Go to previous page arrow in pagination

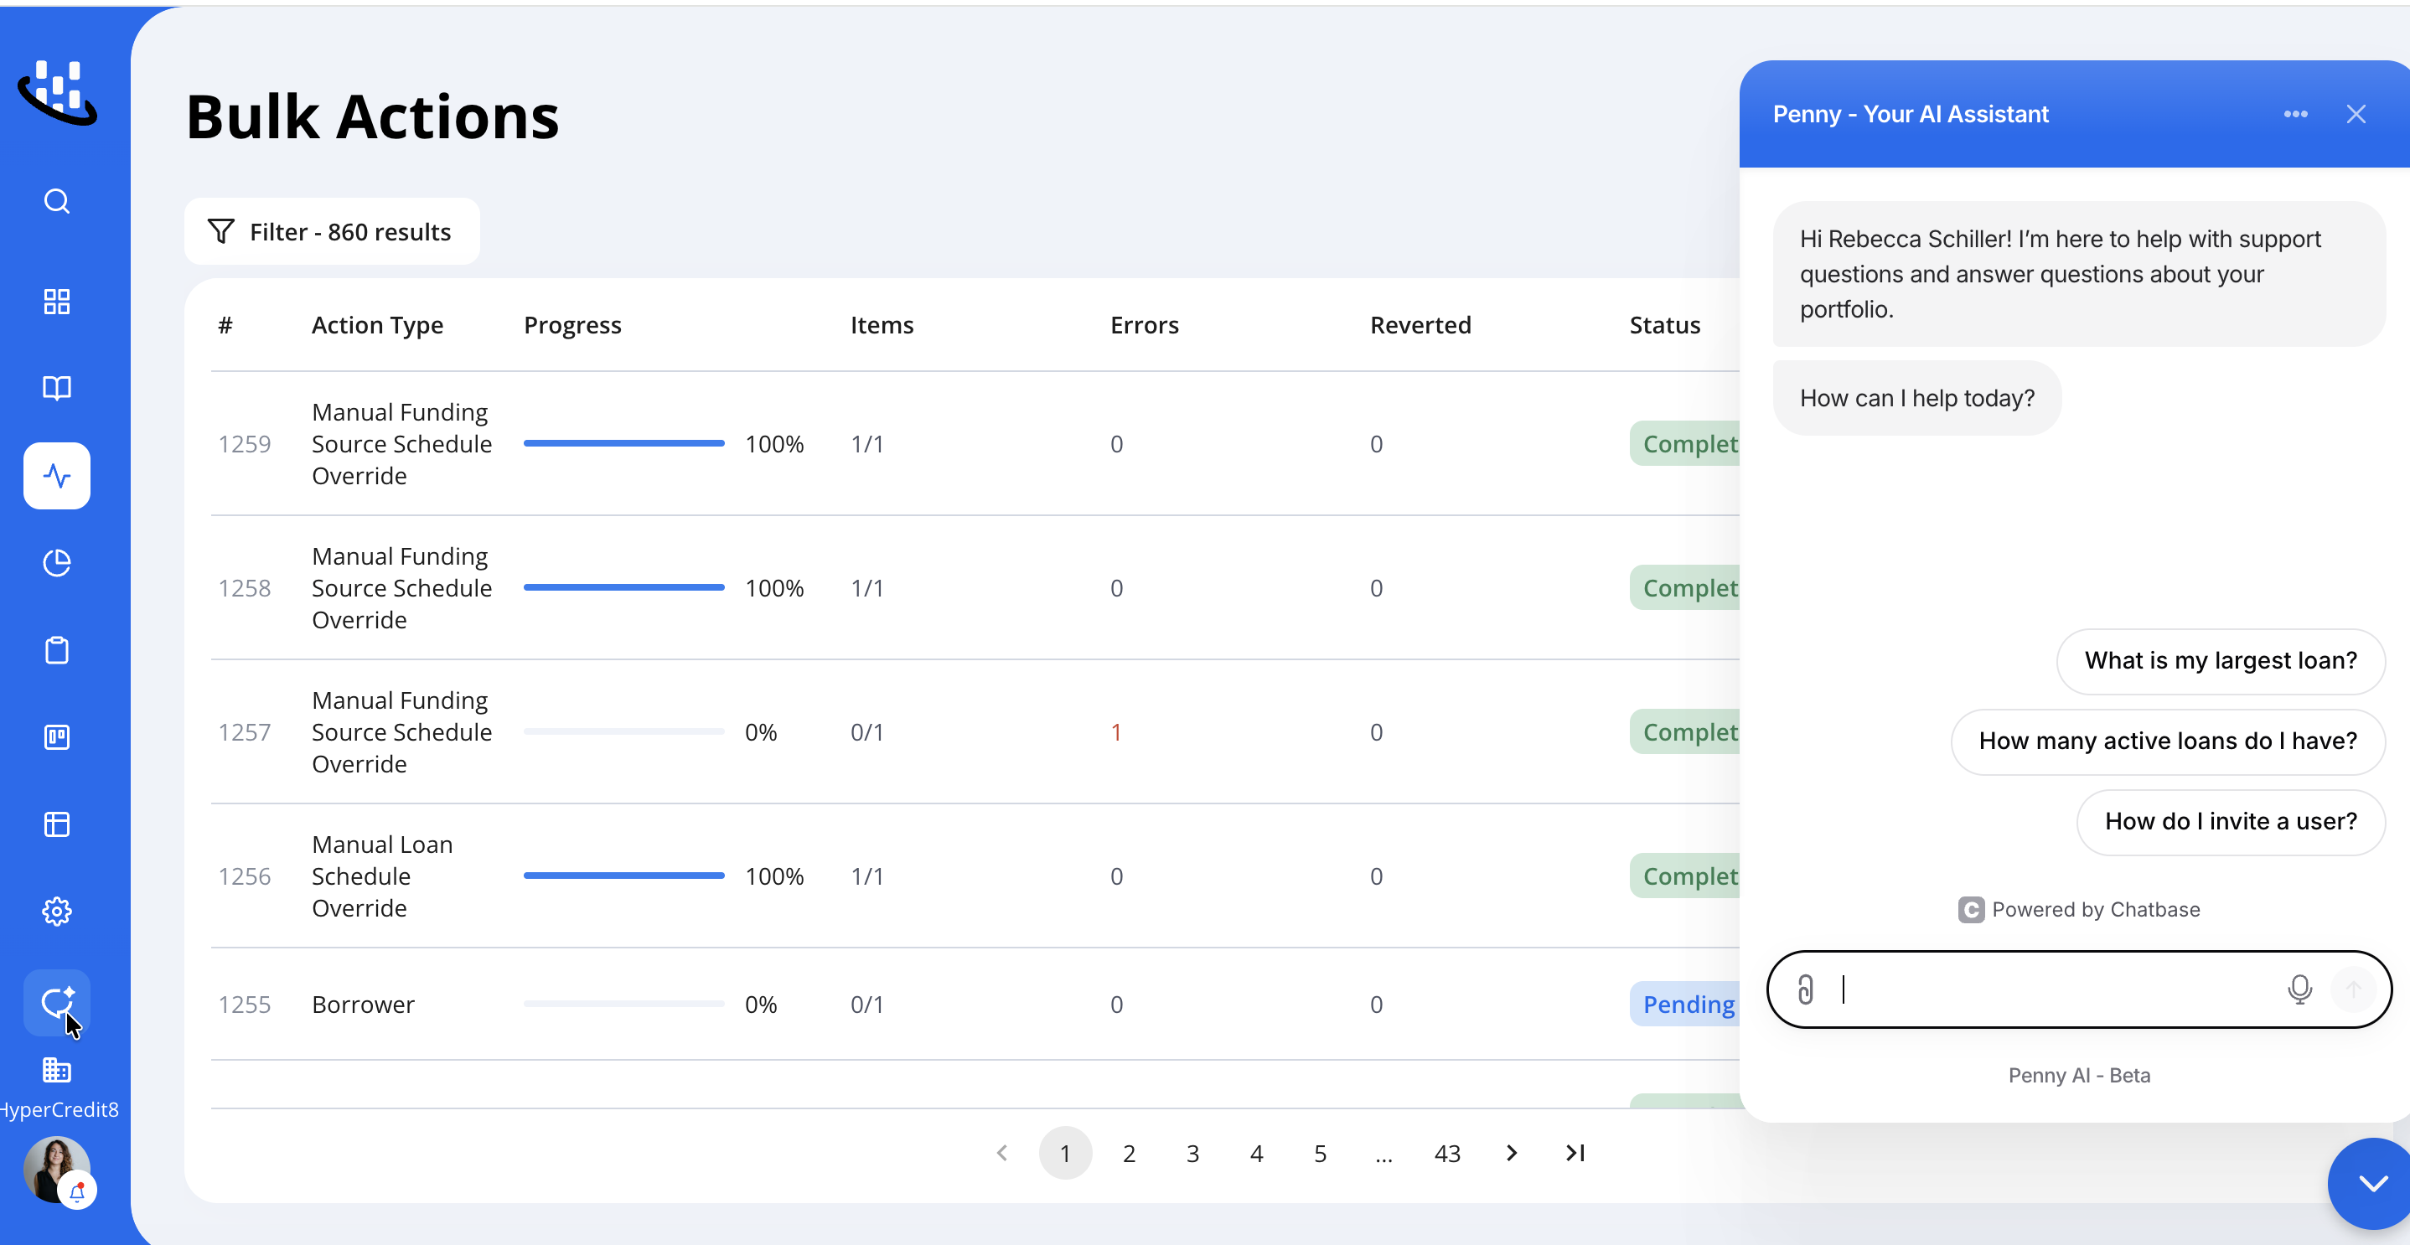click(x=1002, y=1152)
